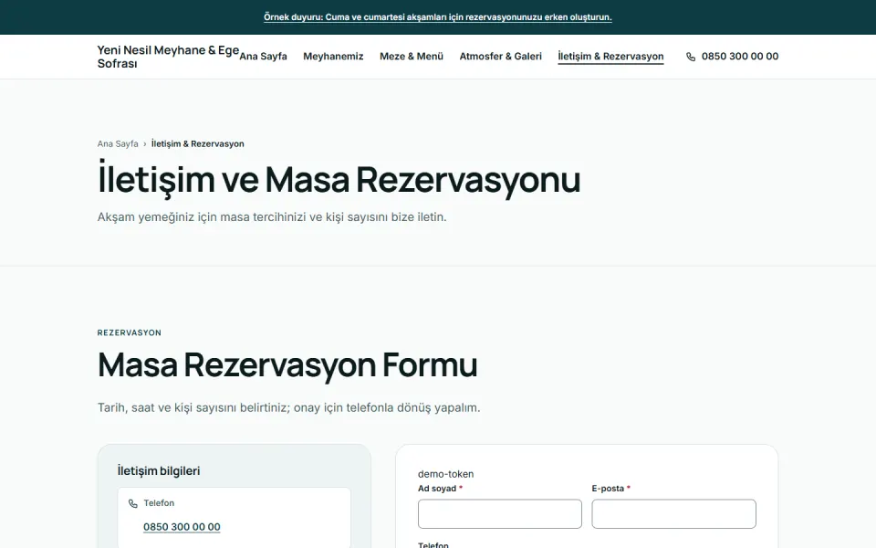Click the 'Akşam yemeğiniz için masa' subtitle text
876x548 pixels.
point(272,217)
